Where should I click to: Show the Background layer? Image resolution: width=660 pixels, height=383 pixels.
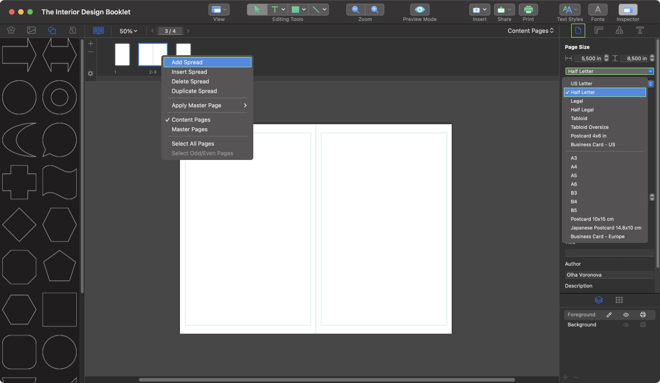[626, 325]
